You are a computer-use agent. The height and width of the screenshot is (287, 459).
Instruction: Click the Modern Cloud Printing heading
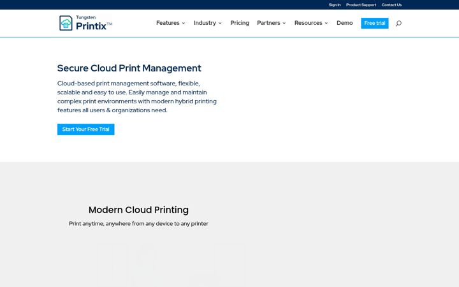pyautogui.click(x=138, y=210)
